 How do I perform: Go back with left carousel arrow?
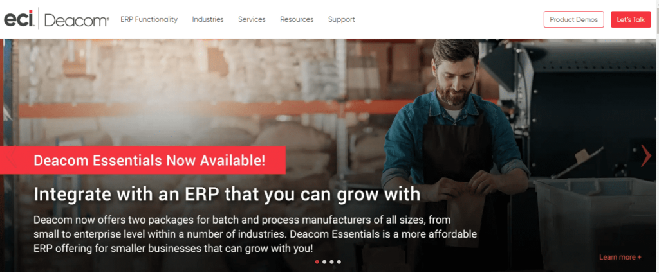pyautogui.click(x=12, y=155)
